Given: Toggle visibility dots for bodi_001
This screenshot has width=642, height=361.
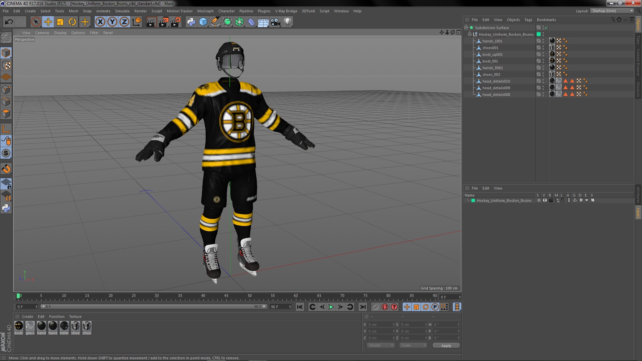Looking at the screenshot, I should (543, 61).
